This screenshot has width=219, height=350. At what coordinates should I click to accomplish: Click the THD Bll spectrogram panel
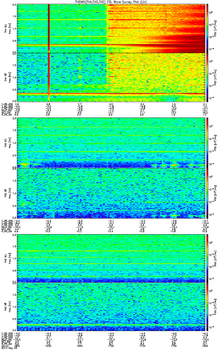[111, 193]
